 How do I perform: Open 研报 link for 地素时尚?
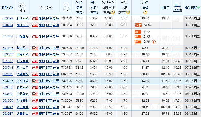[x=42, y=114]
